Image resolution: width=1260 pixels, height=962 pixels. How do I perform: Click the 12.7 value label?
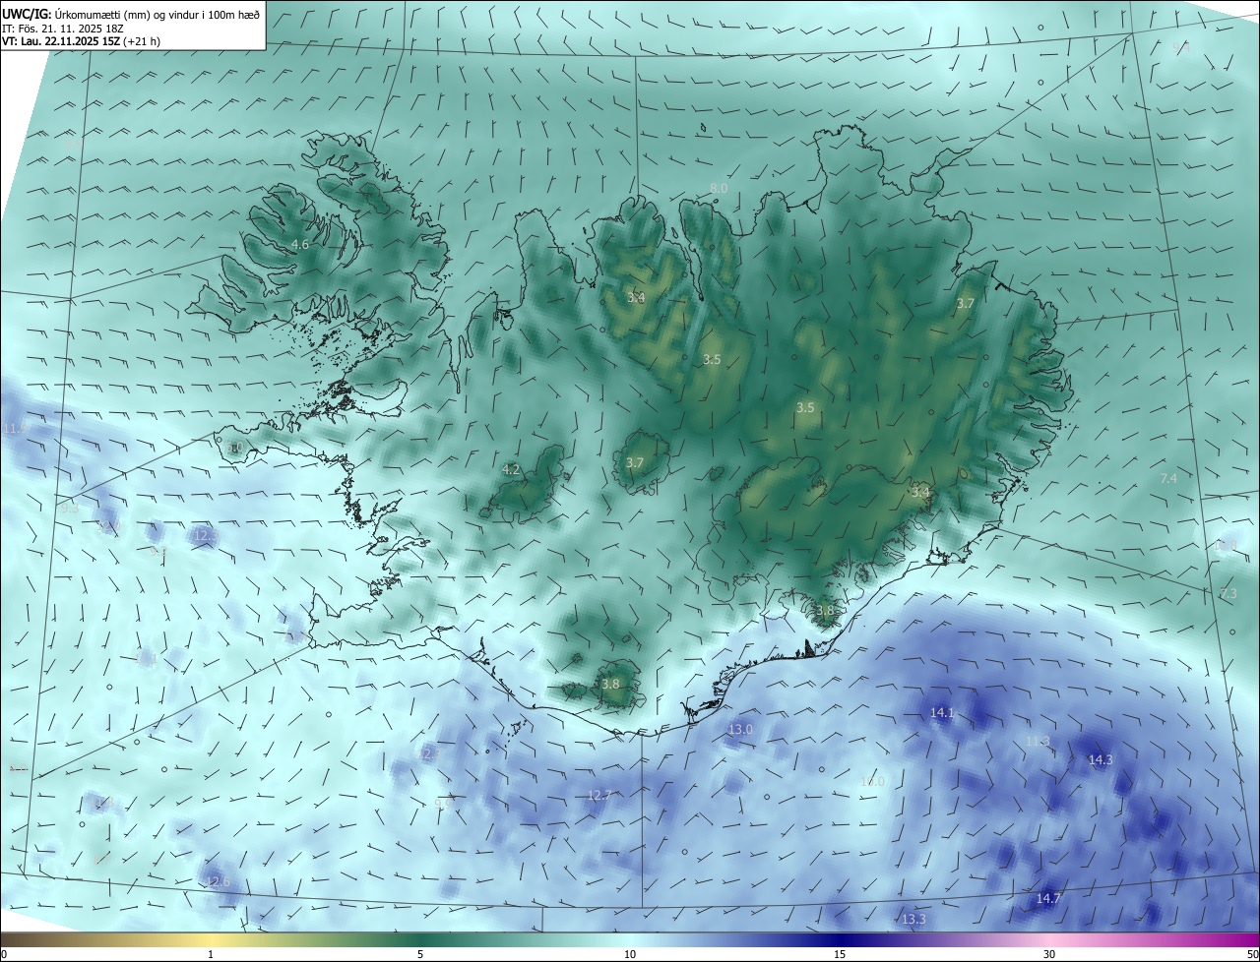599,795
